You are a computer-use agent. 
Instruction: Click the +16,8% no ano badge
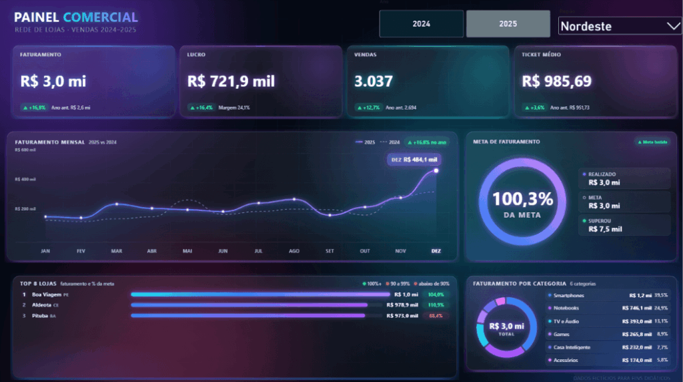coord(427,142)
